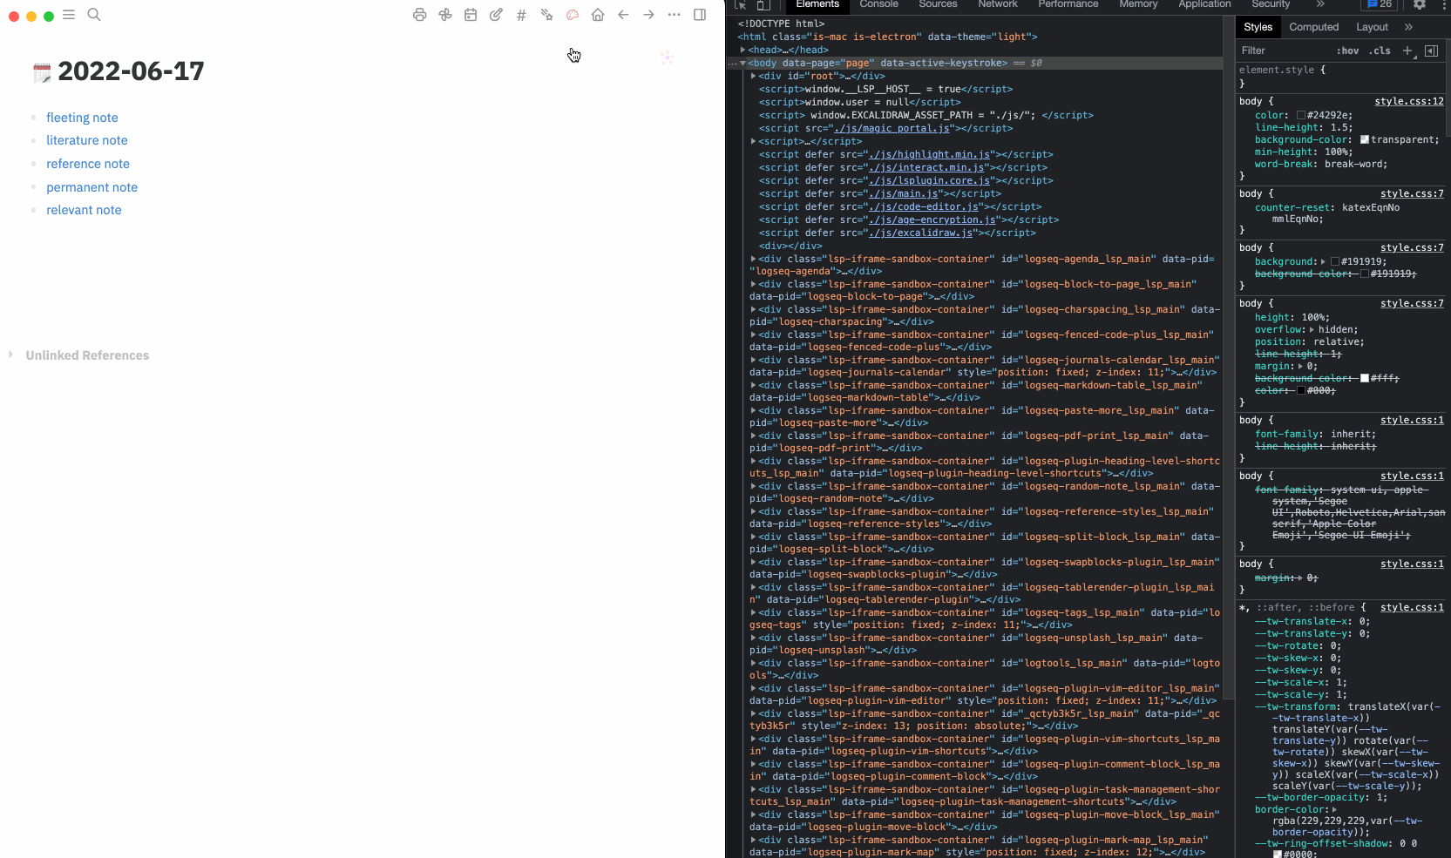Open DevTools settings gear

[x=1420, y=4]
